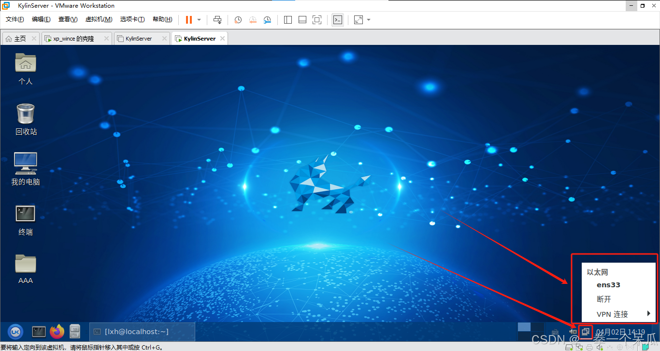Open the 虚拟机(M) menu

point(99,19)
